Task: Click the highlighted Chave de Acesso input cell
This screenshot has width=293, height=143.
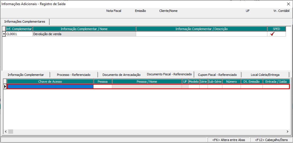Action: (50, 86)
